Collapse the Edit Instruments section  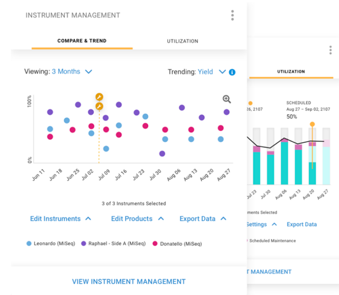(x=88, y=218)
